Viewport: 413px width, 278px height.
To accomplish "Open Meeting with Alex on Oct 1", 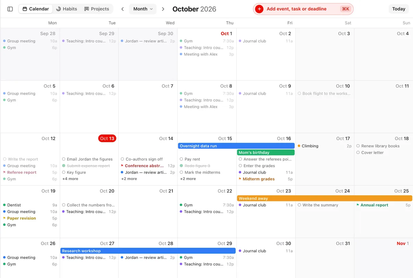I will point(207,54).
